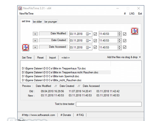This screenshot has width=162, height=121.
Task: Open the # menu
Action: click(x=125, y=14)
